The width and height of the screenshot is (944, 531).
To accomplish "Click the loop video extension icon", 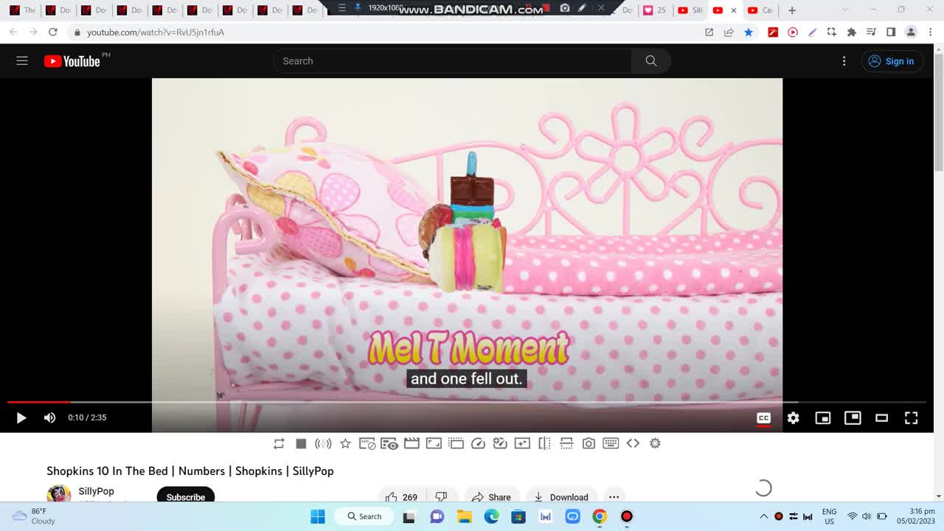I will point(279,443).
